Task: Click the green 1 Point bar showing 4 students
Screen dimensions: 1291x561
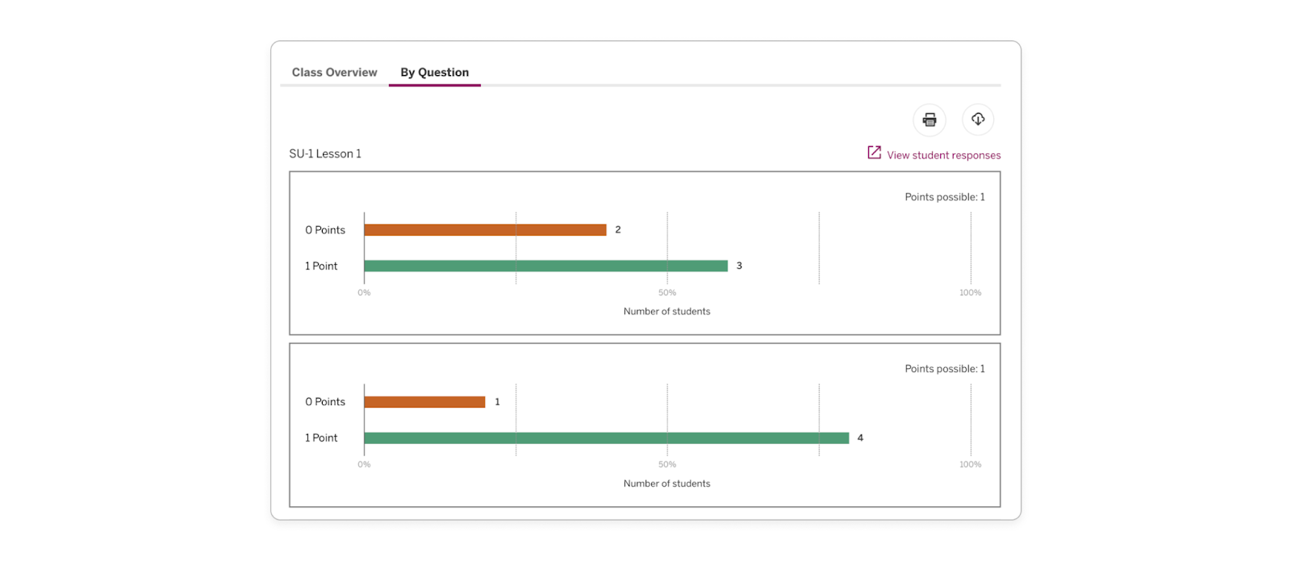Action: point(605,437)
